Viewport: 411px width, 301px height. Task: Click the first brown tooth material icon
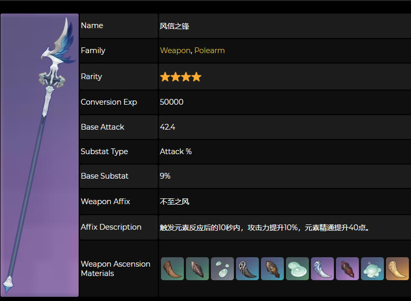tap(172, 269)
